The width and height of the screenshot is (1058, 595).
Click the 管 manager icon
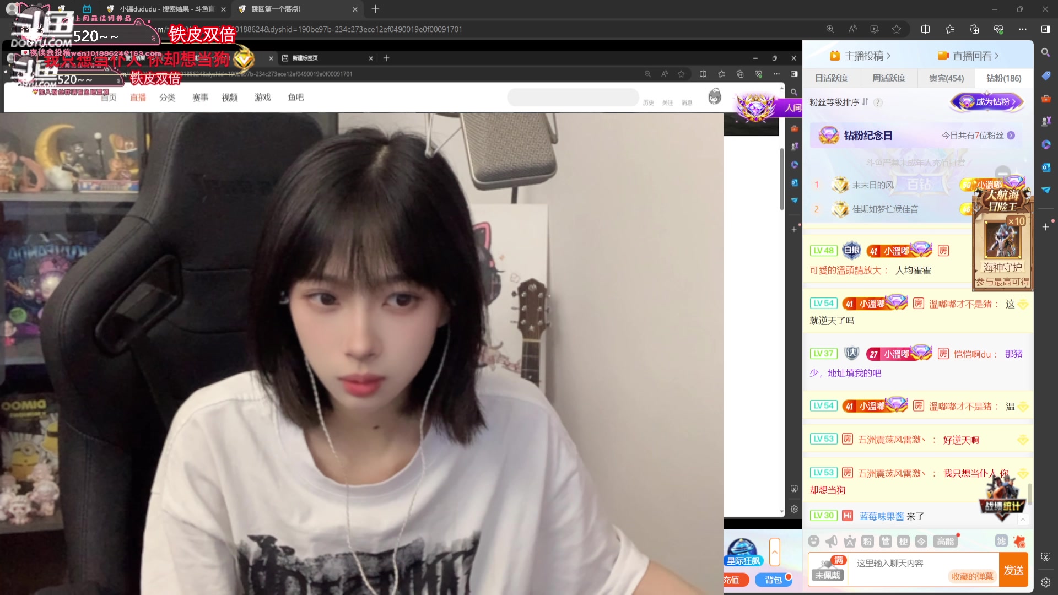pyautogui.click(x=886, y=542)
